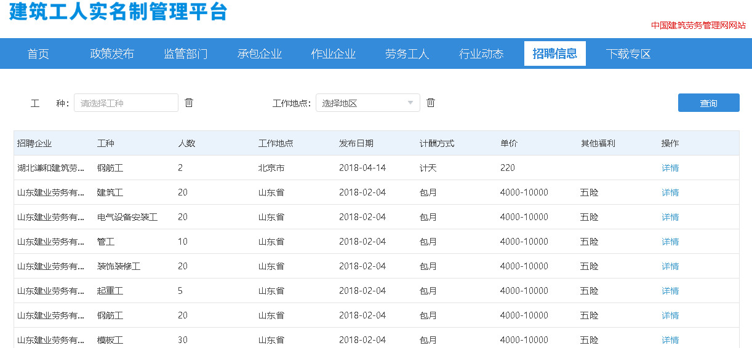Click the 招聘企业 column header
This screenshot has height=348, width=752.
click(34, 143)
